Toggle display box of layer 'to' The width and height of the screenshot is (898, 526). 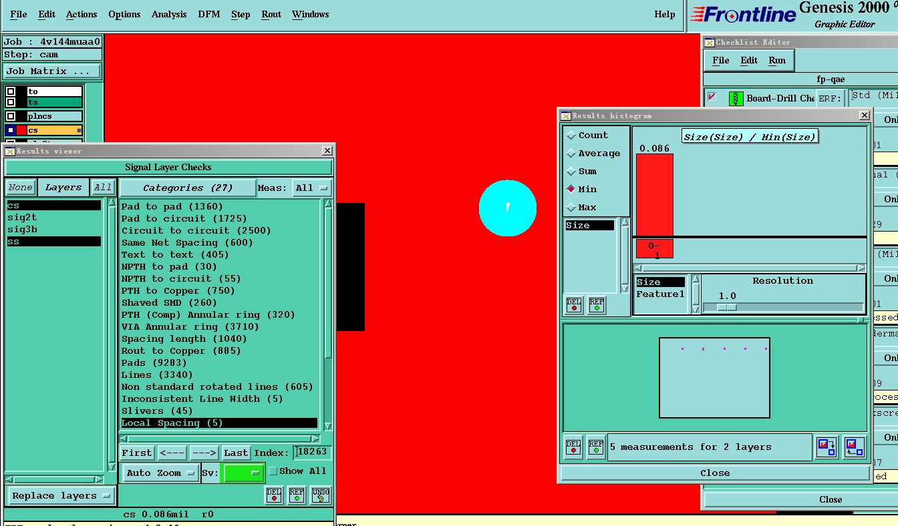[11, 91]
